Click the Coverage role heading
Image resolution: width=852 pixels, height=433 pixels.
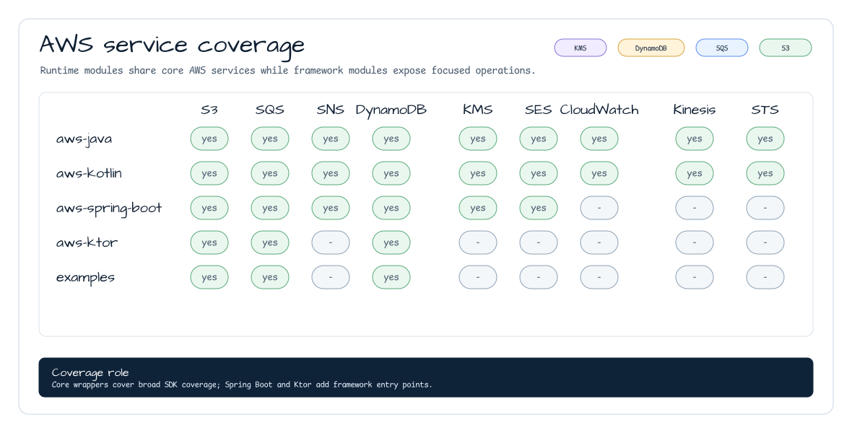point(90,372)
